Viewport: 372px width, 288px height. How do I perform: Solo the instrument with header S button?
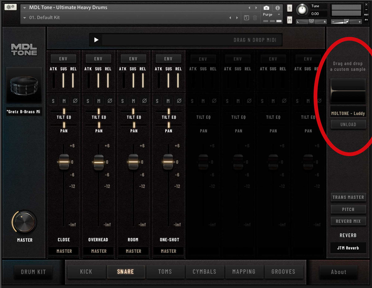[290, 8]
